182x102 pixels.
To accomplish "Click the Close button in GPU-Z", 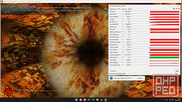I will pos(176,74).
